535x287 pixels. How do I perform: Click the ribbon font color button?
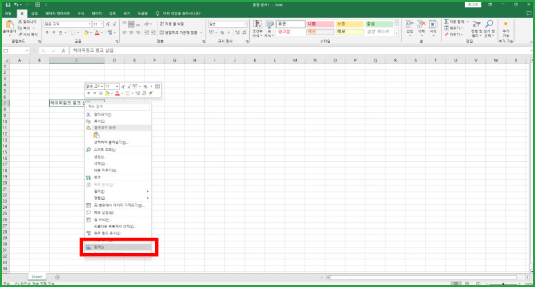point(97,33)
